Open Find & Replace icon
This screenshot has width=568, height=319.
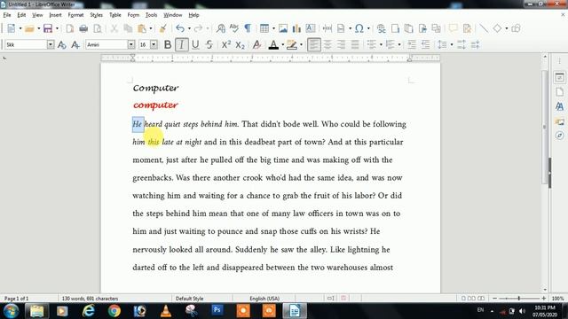(220, 28)
